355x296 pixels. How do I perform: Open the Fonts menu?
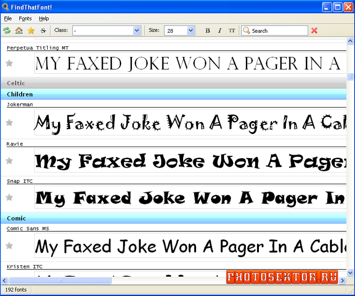[x=25, y=18]
